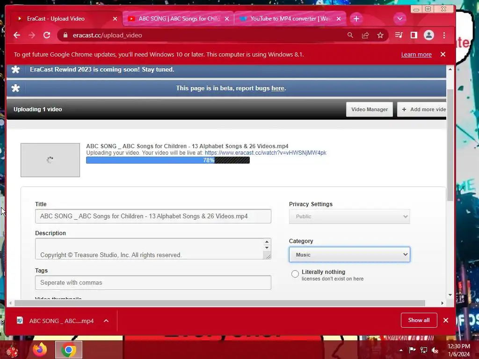Switch to ABC SONG YouTube tab
The width and height of the screenshot is (479, 359).
click(178, 19)
